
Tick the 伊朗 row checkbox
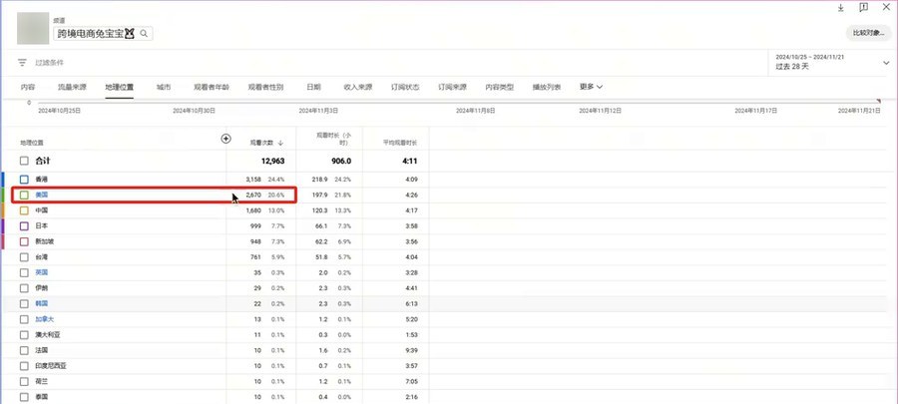(x=24, y=288)
